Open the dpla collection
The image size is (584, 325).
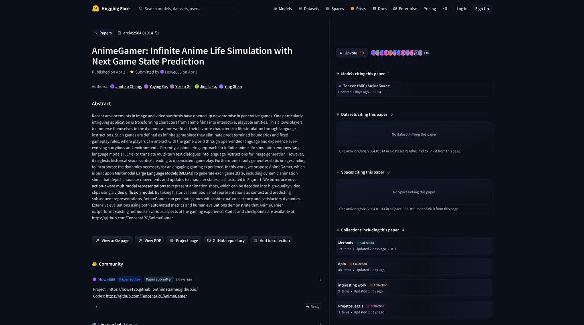[x=414, y=267]
